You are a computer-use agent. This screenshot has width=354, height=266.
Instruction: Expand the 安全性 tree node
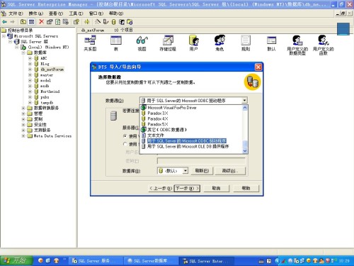pyautogui.click(x=23, y=125)
